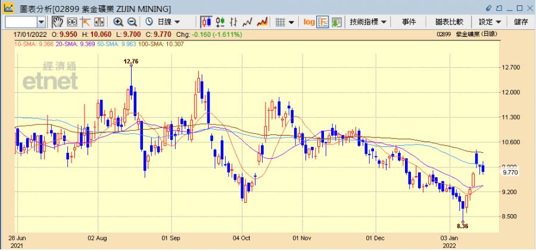Image resolution: width=536 pixels, height=251 pixels.
Task: Click the crosshair data viewer icon
Action: 72,22
